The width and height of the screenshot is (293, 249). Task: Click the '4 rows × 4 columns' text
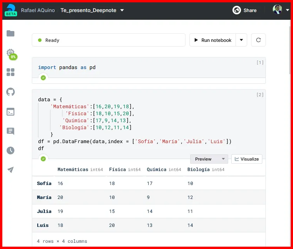click(62, 241)
